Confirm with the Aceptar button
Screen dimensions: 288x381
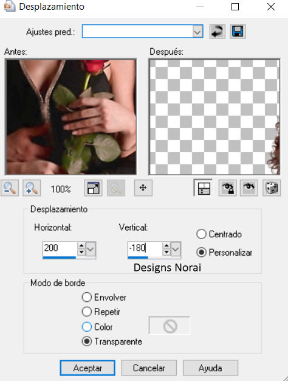(87, 368)
